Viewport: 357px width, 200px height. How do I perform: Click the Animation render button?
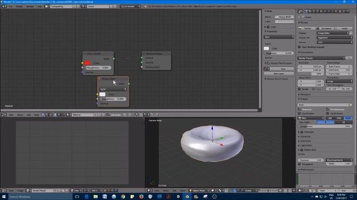click(325, 28)
